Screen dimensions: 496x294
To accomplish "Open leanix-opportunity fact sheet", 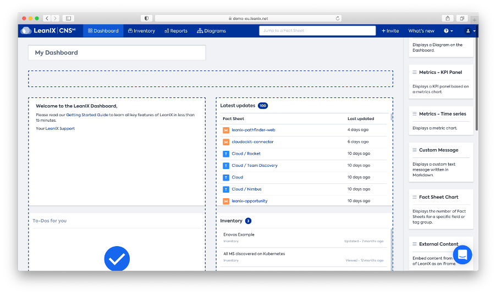I will 249,201.
